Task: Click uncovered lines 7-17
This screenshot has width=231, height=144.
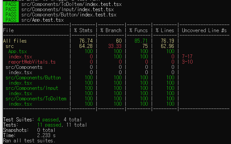Action: tap(187, 56)
